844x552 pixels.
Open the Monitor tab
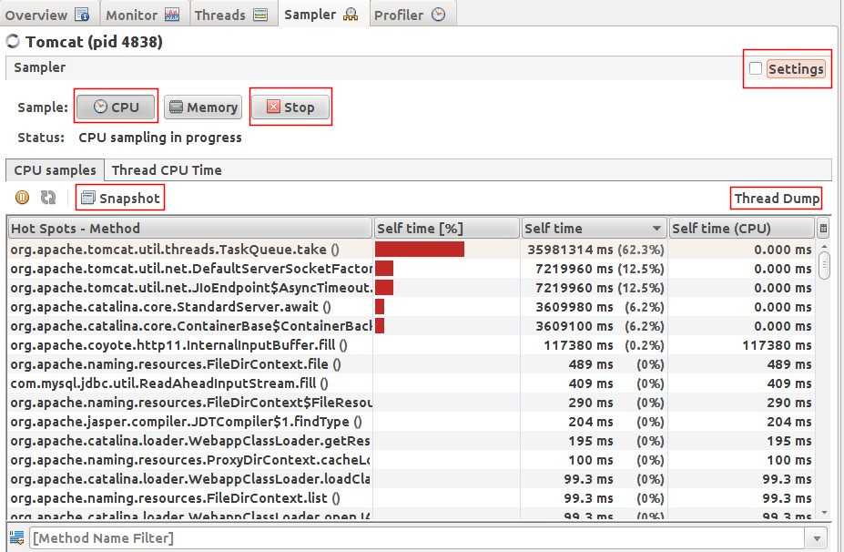point(143,14)
